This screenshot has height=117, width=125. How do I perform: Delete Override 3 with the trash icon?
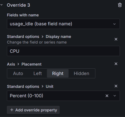click(120, 5)
